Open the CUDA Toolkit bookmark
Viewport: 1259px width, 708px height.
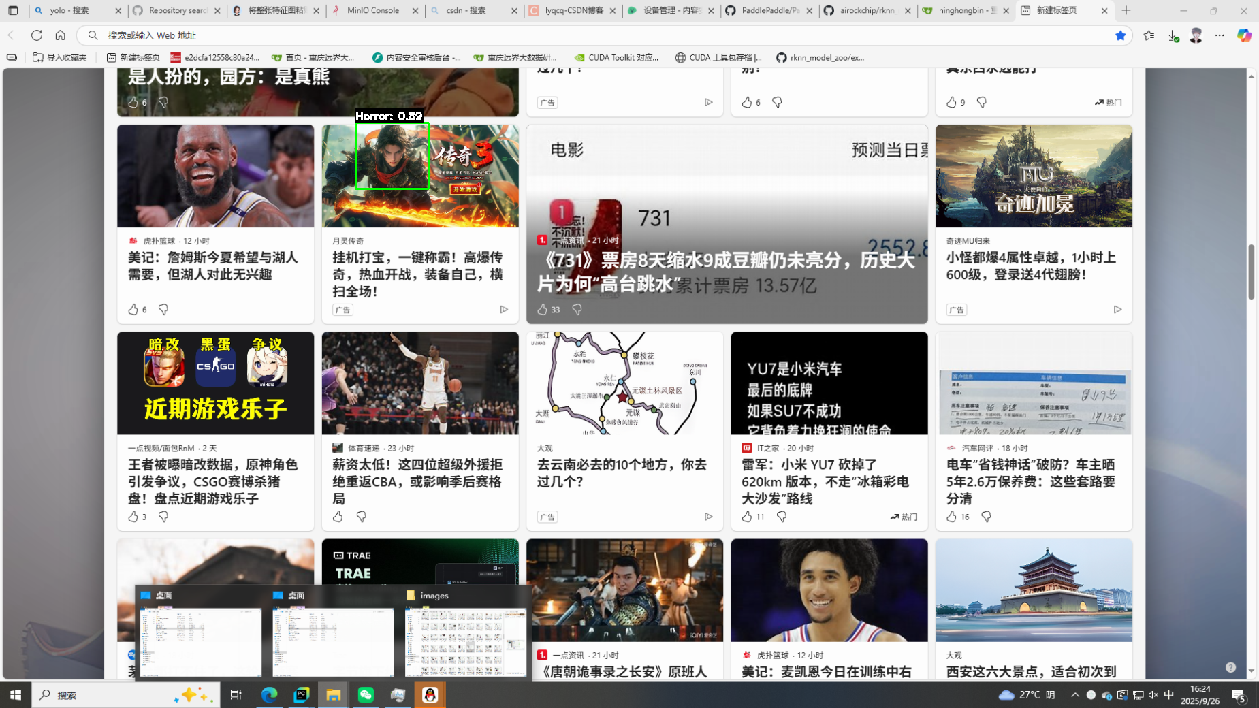pos(617,57)
